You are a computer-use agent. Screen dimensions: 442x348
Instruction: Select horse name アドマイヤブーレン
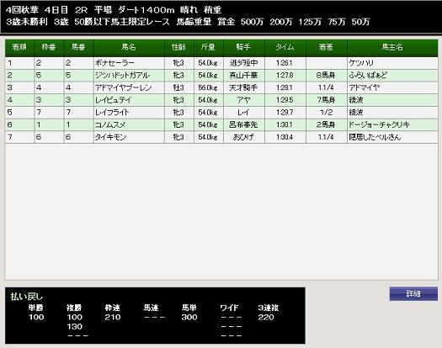(124, 88)
